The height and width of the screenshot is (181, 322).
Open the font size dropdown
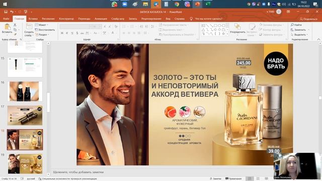click(100, 27)
